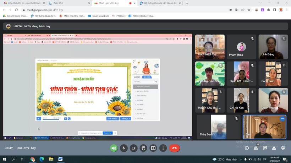This screenshot has width=291, height=163.
Task: Open Chrome's three-dot browser menu
Action: pos(287,10)
